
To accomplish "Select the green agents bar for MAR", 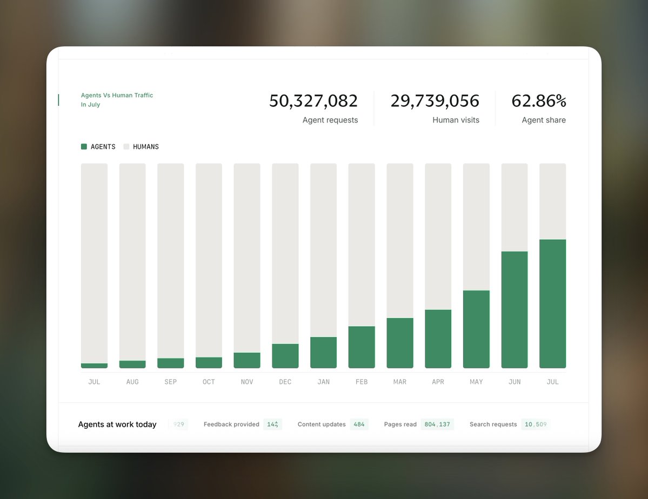I will pyautogui.click(x=399, y=343).
